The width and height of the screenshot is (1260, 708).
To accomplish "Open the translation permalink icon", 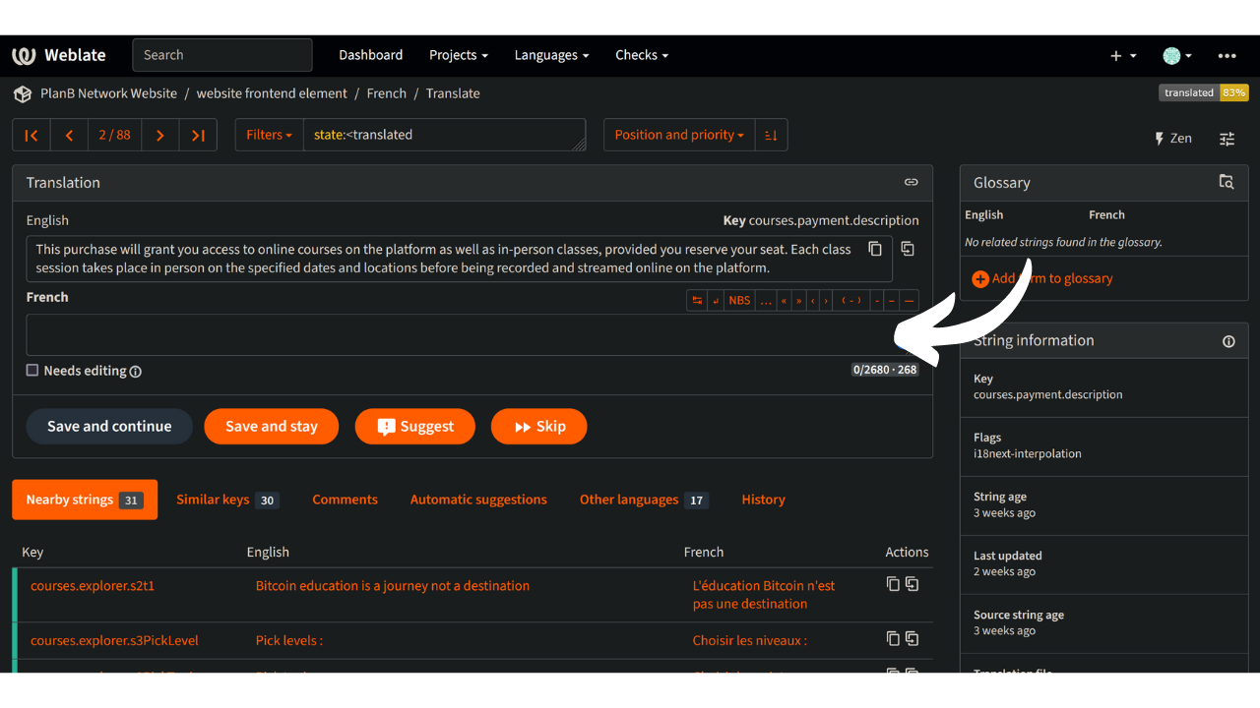I will pyautogui.click(x=912, y=182).
